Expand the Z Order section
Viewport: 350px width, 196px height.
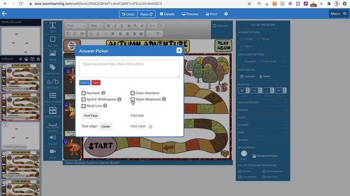[262, 125]
